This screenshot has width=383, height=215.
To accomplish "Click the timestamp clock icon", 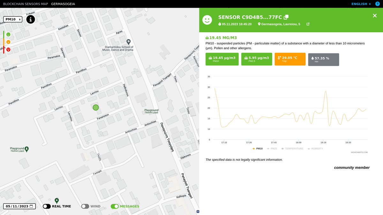I will [220, 24].
